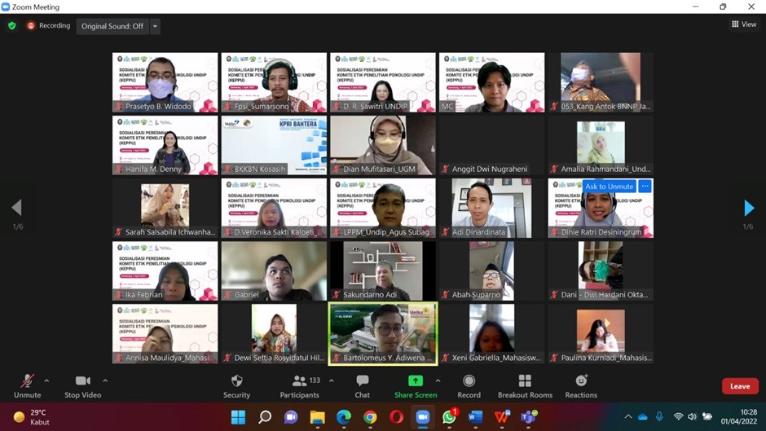The image size is (766, 431).
Task: Open more options on Dinie Ratri's tile
Action: tap(645, 187)
